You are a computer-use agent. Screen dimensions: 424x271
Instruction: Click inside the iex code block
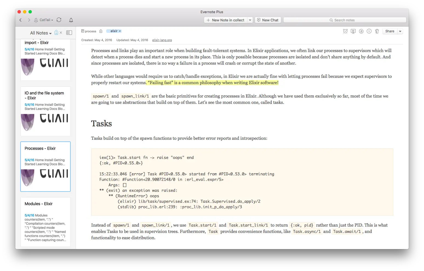(242, 182)
